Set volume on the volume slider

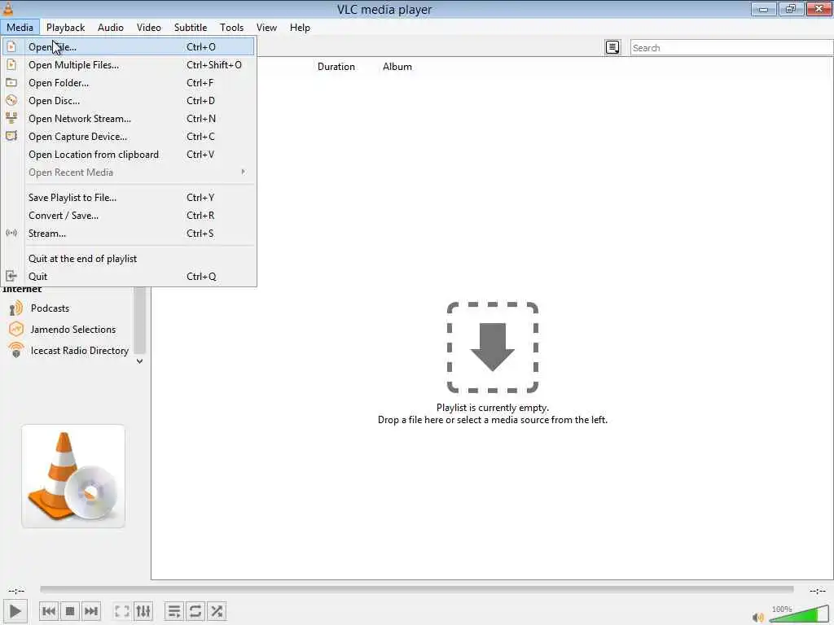click(798, 614)
